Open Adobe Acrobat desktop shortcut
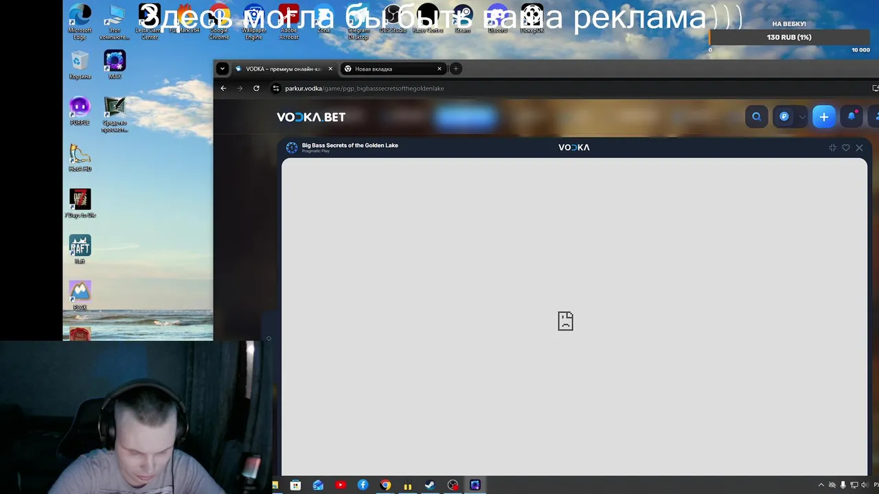The image size is (879, 494). pos(289,21)
